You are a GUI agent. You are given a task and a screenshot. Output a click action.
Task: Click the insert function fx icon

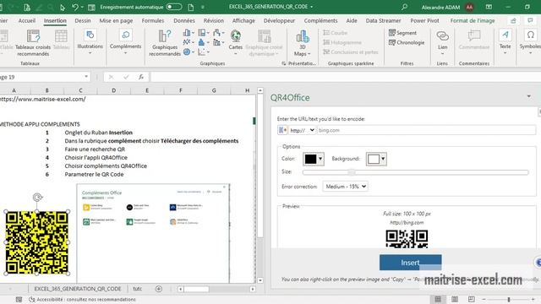[x=141, y=77]
